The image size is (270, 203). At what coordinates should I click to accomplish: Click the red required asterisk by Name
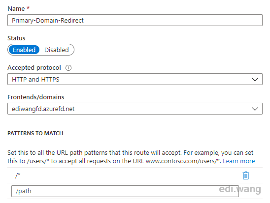pyautogui.click(x=28, y=8)
